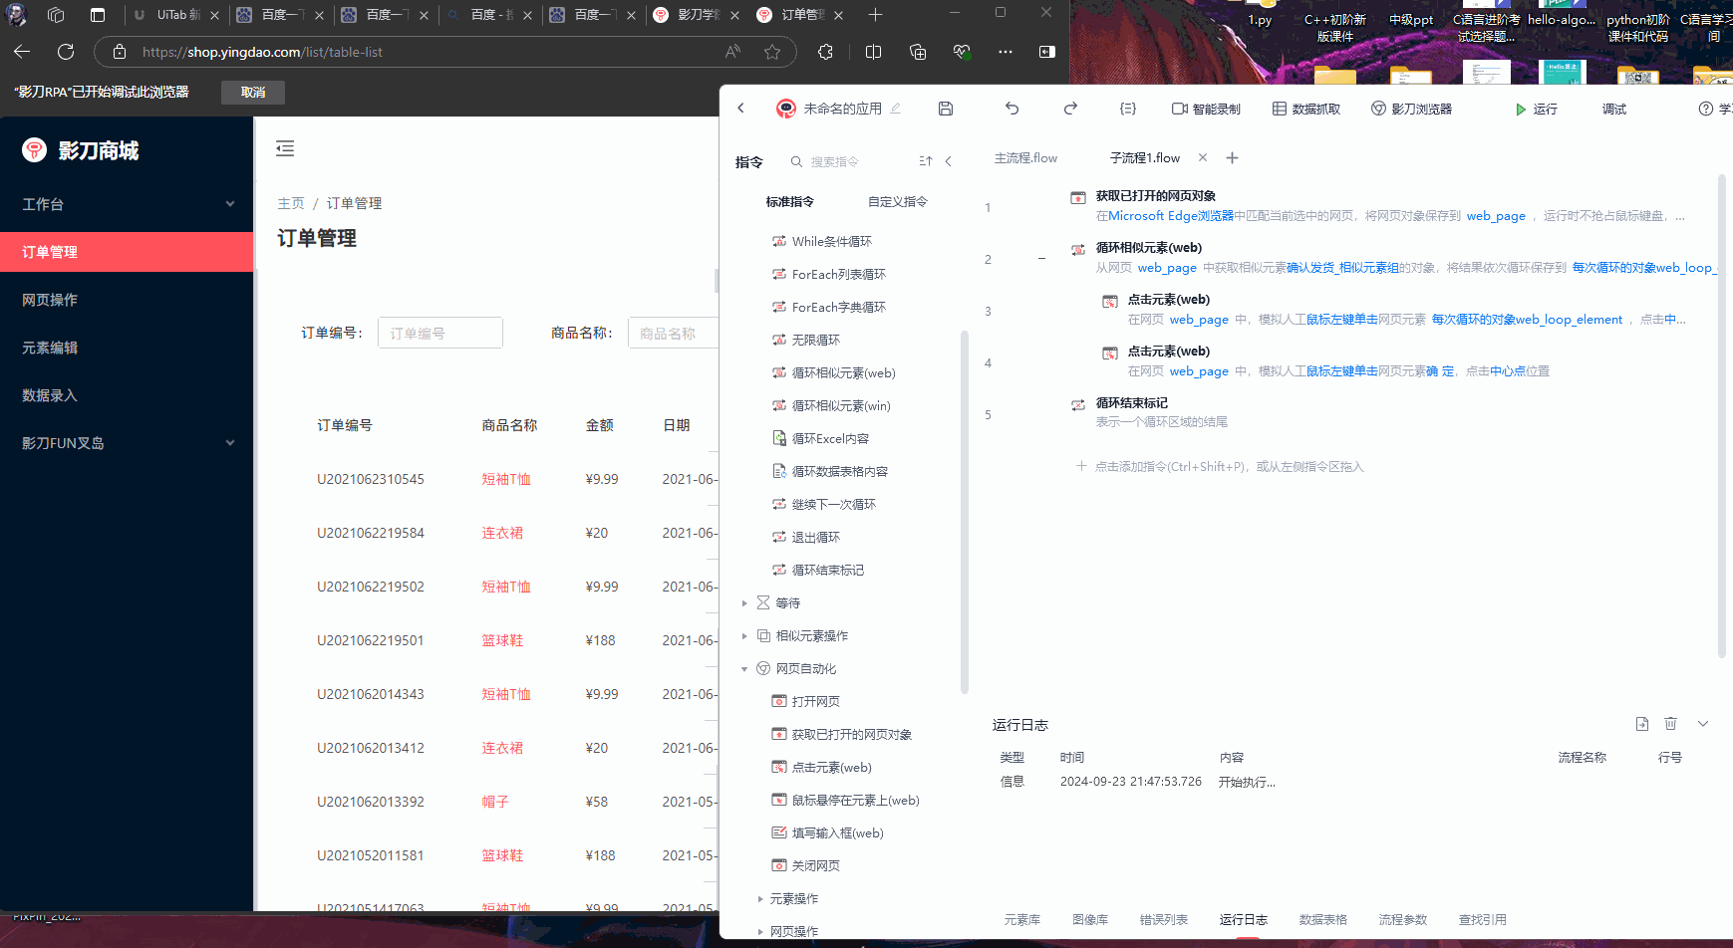Start 智能录制 smart recording
The height and width of the screenshot is (948, 1733).
[1206, 109]
